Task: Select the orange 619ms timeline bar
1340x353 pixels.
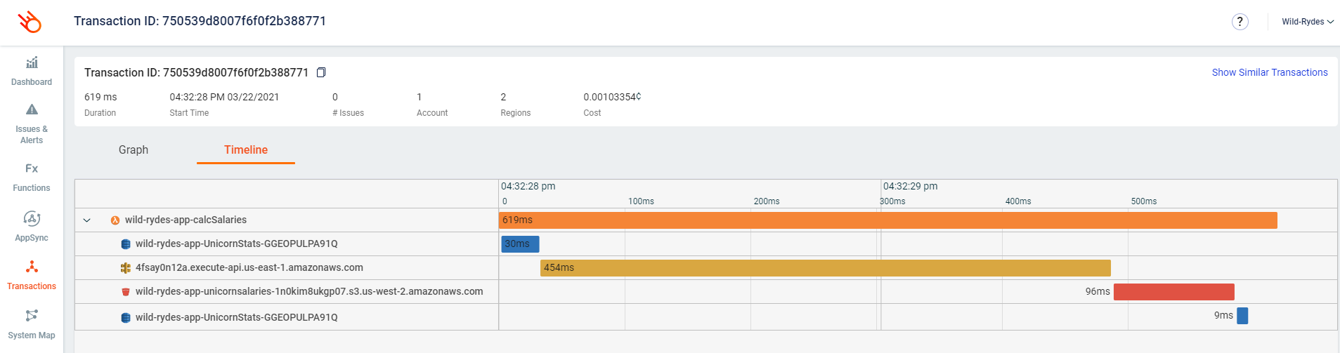Action: pos(888,220)
